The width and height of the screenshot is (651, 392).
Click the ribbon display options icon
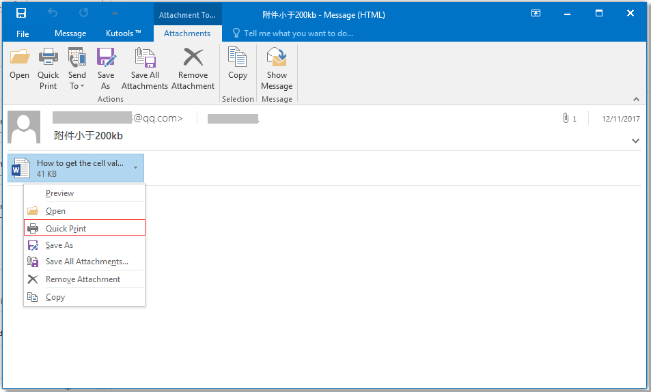(x=536, y=13)
